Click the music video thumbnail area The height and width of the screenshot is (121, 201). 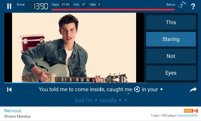coord(74,48)
